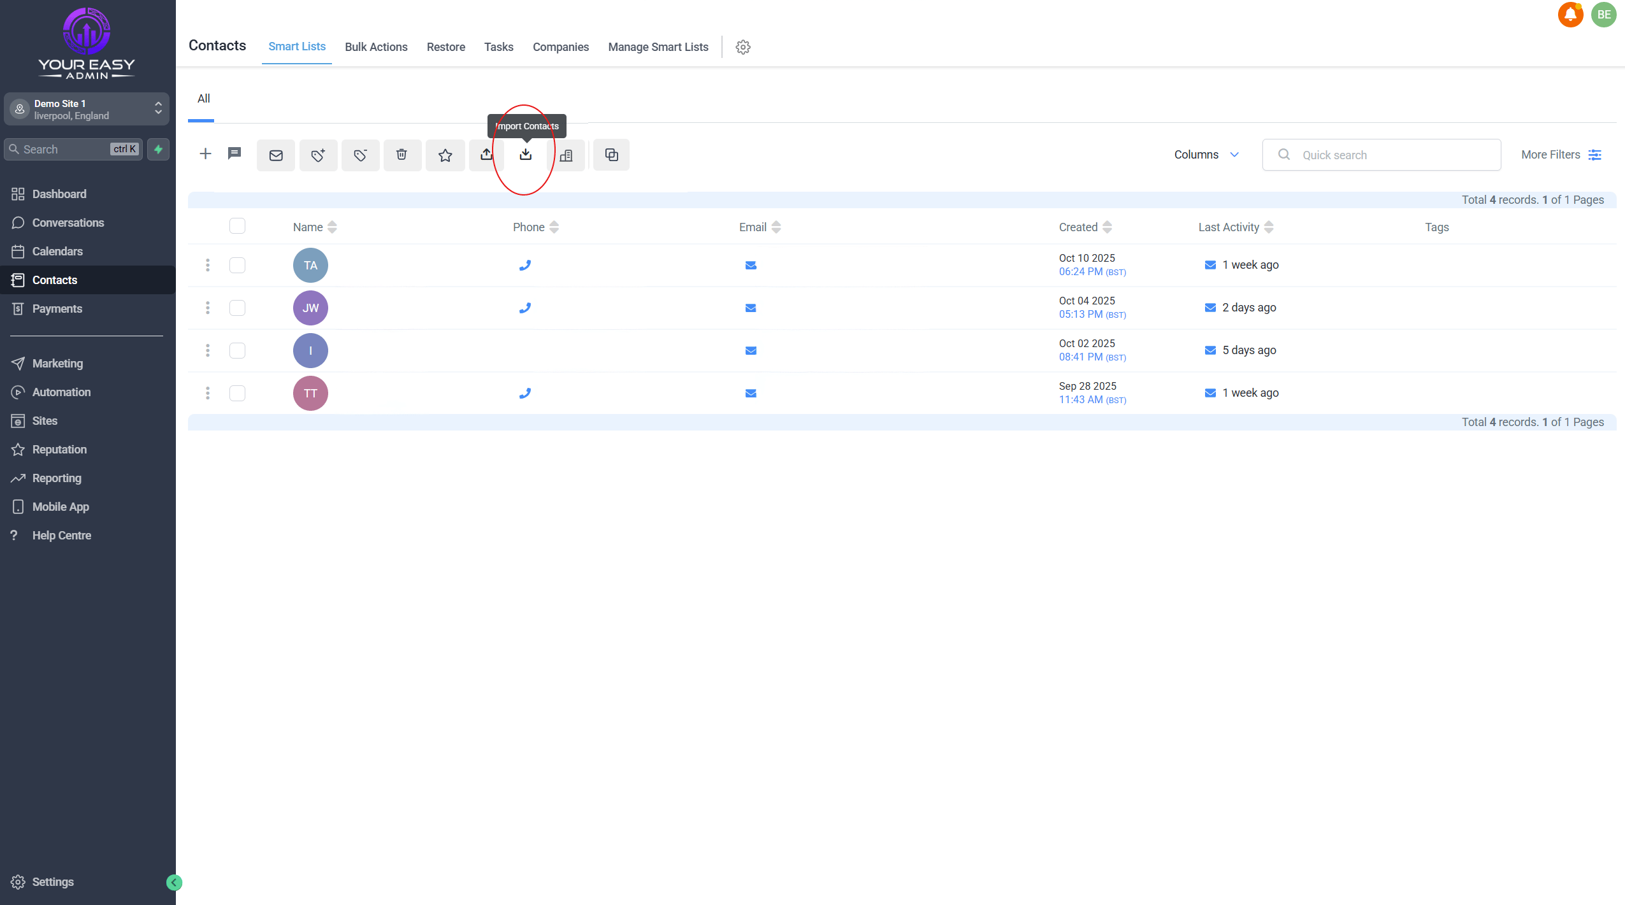The height and width of the screenshot is (905, 1625).
Task: Open the contacts settings gear icon
Action: tap(743, 47)
